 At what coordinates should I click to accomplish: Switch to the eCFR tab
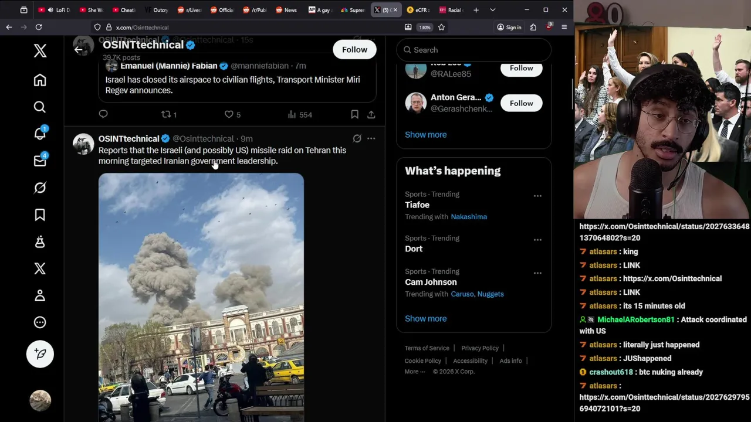click(x=418, y=10)
